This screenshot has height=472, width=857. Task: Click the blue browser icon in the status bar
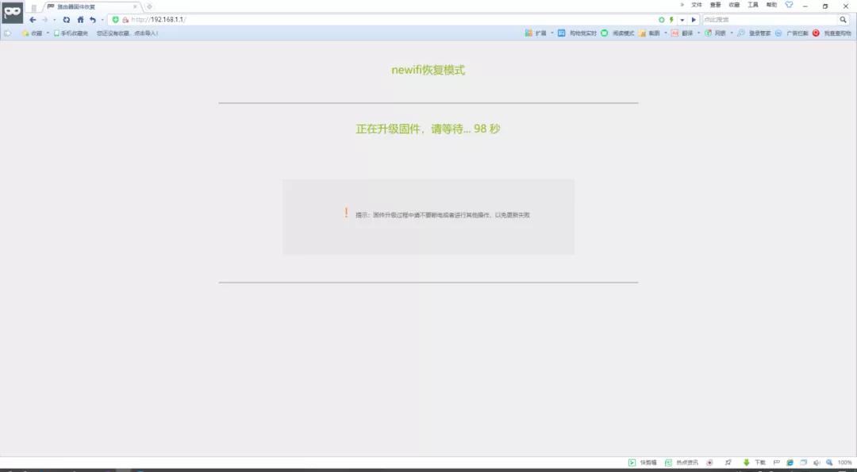point(790,462)
